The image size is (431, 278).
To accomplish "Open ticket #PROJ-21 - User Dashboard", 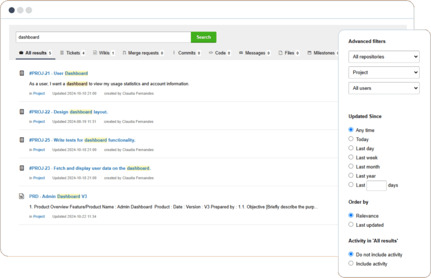I will click(x=58, y=73).
